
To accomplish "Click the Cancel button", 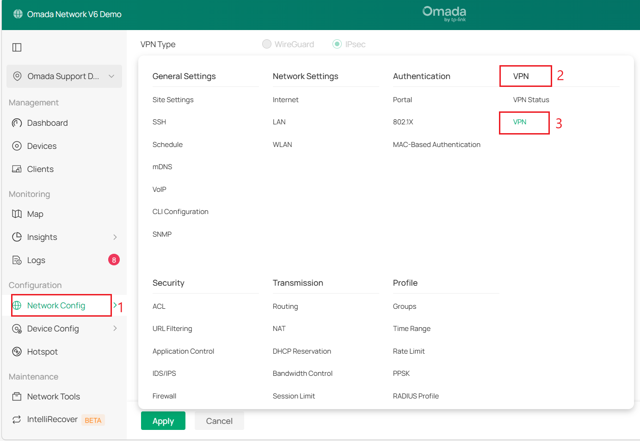I will click(219, 421).
